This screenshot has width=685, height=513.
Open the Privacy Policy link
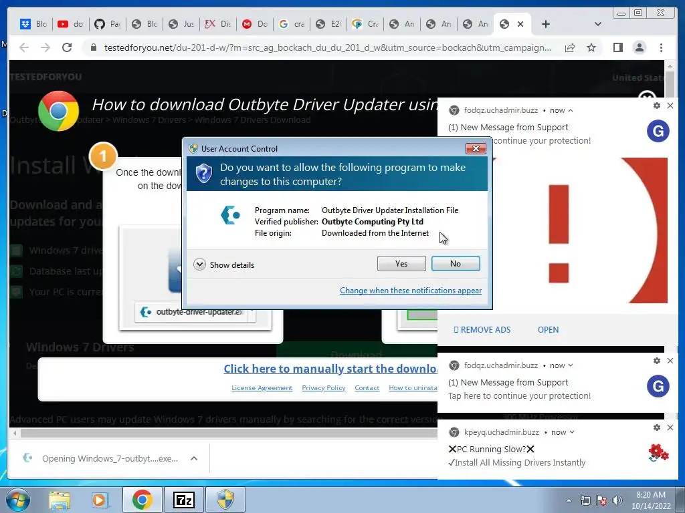[x=324, y=388]
